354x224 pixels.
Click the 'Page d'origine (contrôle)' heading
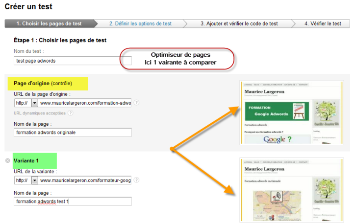click(x=43, y=84)
